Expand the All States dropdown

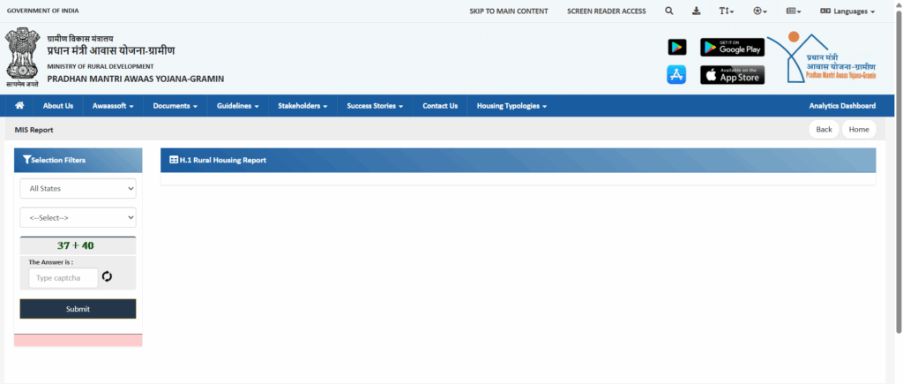pyautogui.click(x=78, y=188)
